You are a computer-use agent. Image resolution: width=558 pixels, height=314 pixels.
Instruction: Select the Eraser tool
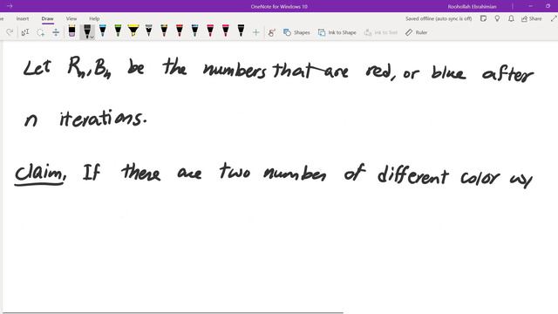click(71, 31)
